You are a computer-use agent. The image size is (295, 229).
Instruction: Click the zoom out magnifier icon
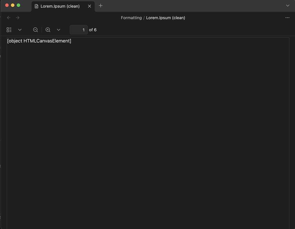pyautogui.click(x=35, y=30)
